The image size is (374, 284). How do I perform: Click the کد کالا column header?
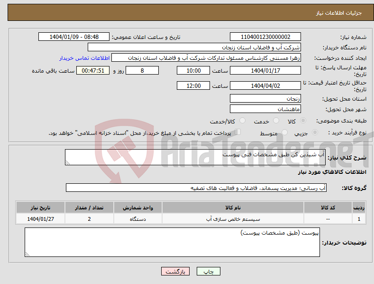pyautogui.click(x=328, y=208)
